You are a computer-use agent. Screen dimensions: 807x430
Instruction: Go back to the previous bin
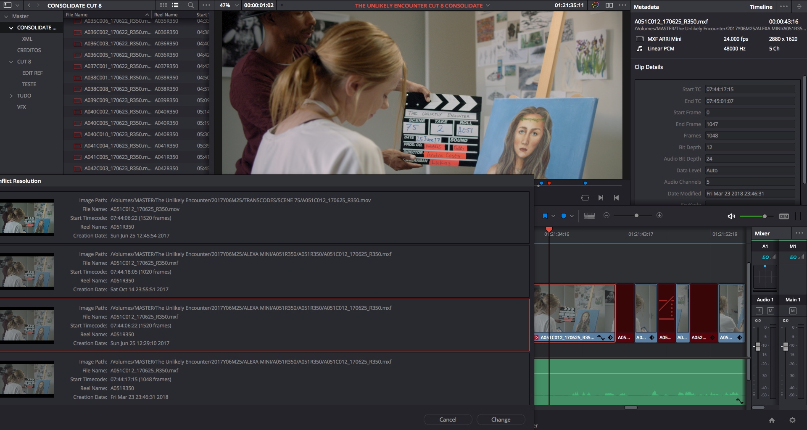pyautogui.click(x=29, y=5)
